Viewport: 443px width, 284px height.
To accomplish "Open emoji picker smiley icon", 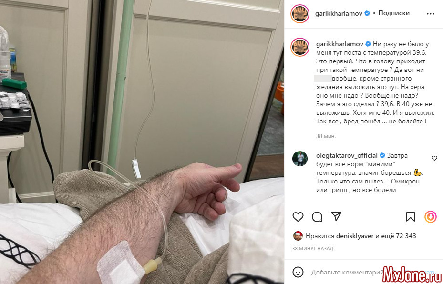I will [298, 272].
